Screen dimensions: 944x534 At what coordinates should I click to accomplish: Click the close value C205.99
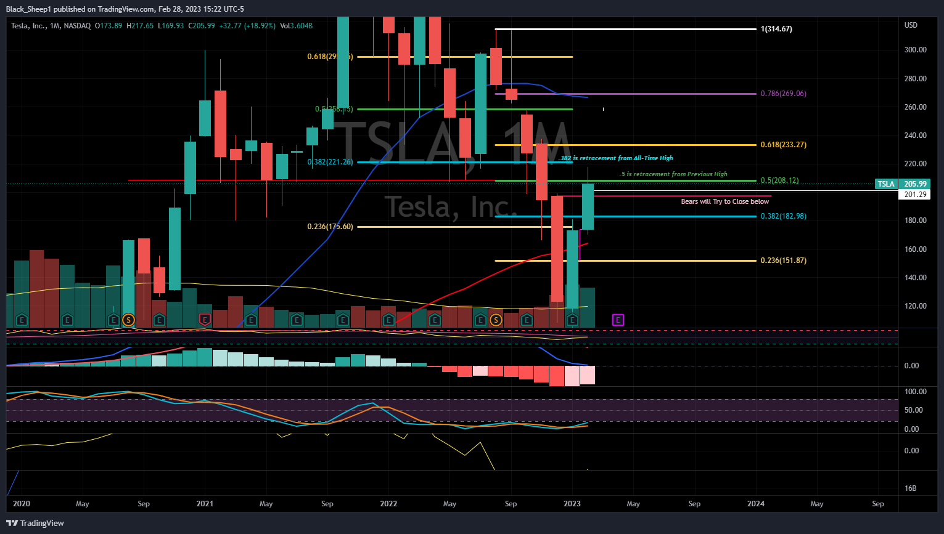tap(202, 26)
